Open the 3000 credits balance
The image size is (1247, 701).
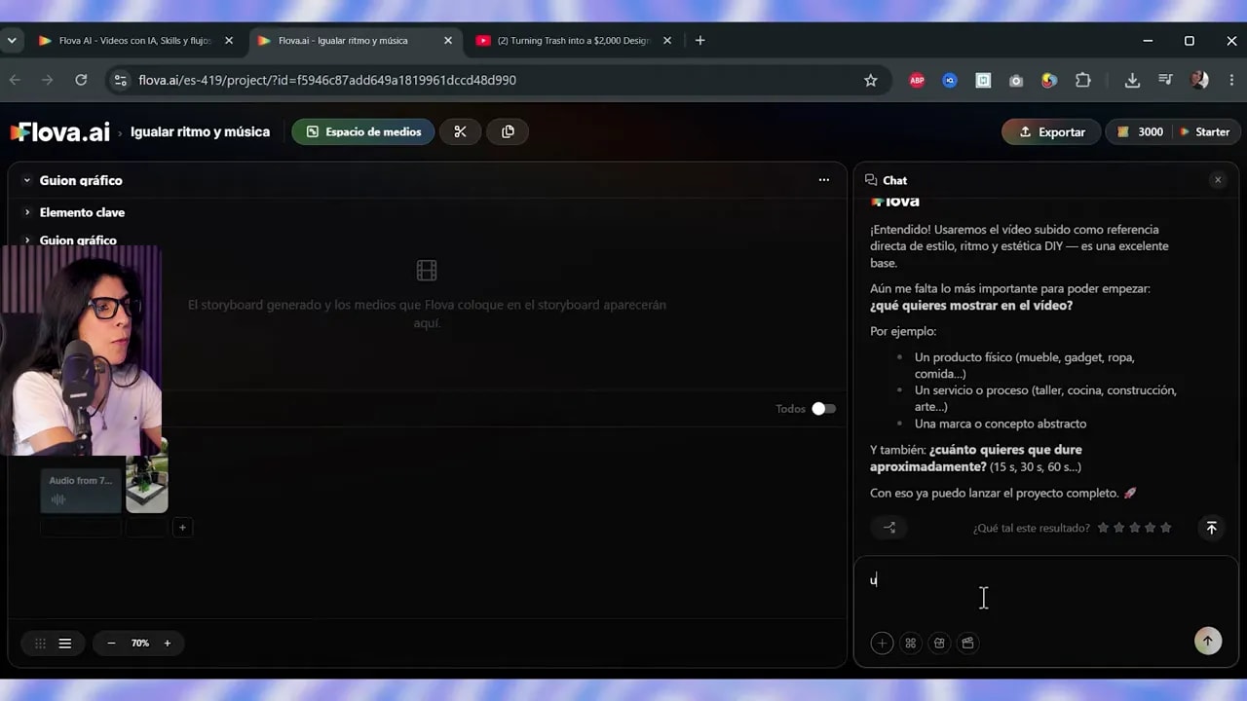coord(1140,132)
